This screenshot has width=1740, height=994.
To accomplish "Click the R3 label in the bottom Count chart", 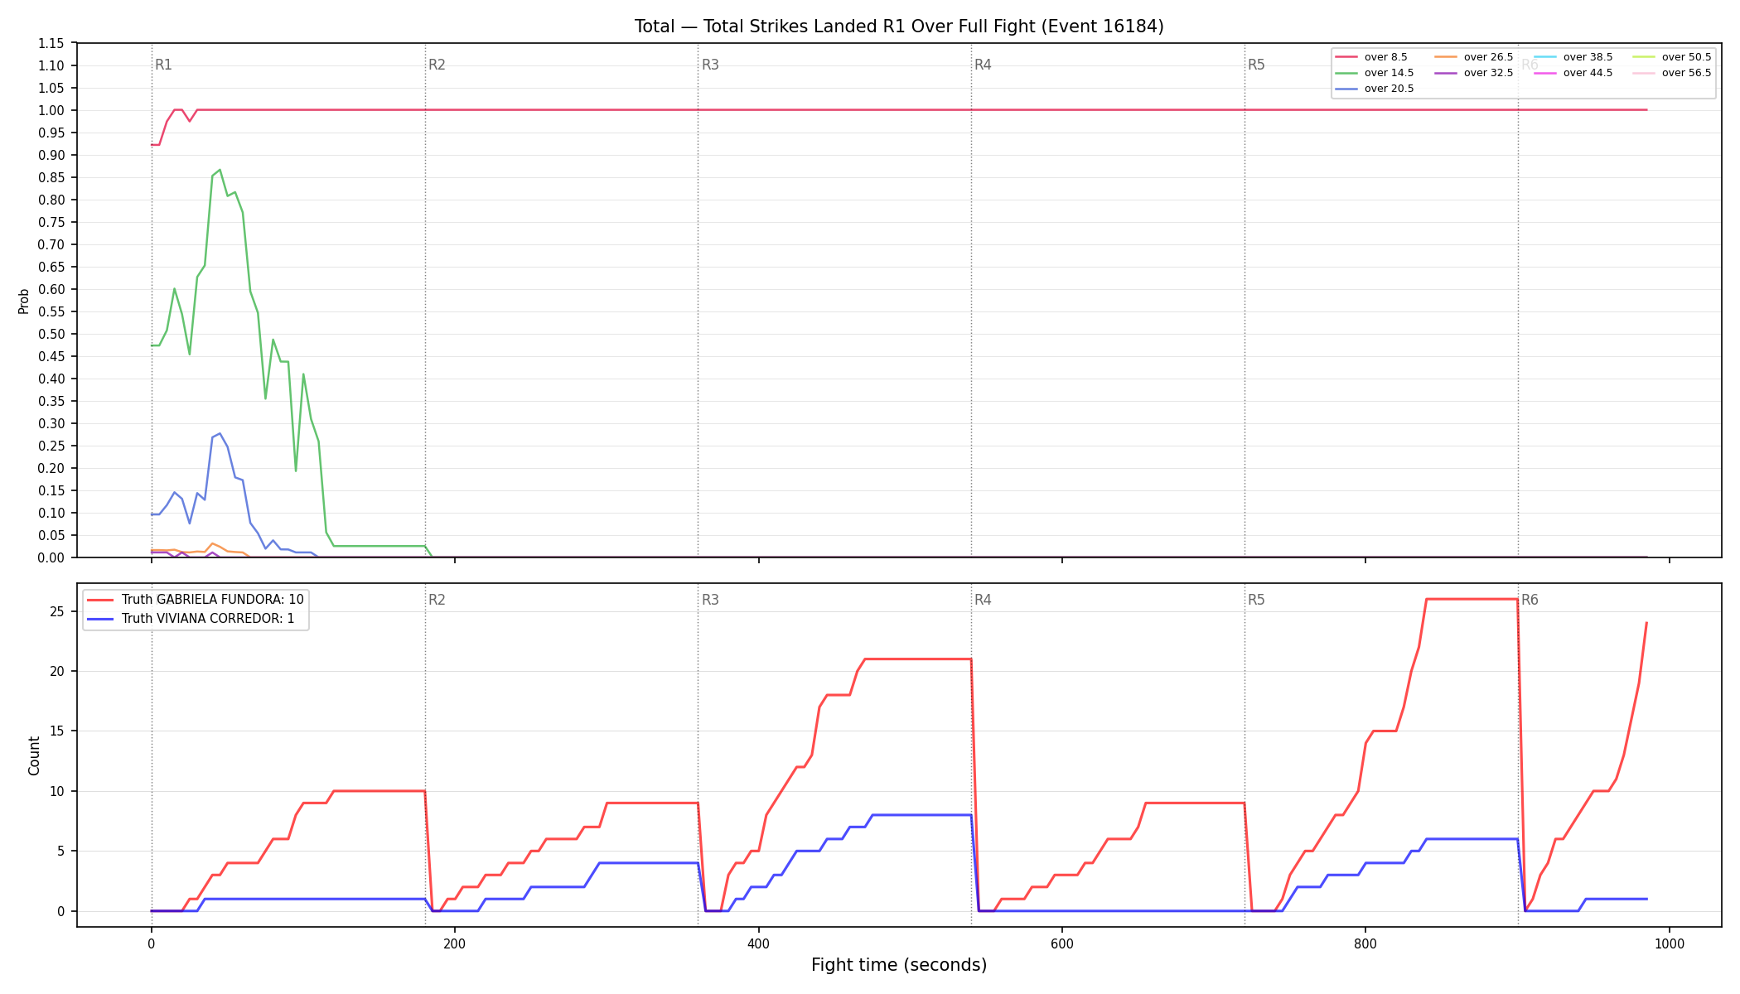I will 710,600.
